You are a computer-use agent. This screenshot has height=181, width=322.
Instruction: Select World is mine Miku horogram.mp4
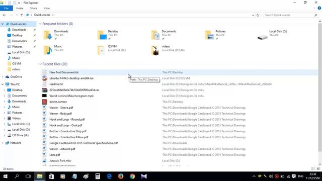tap(71, 96)
